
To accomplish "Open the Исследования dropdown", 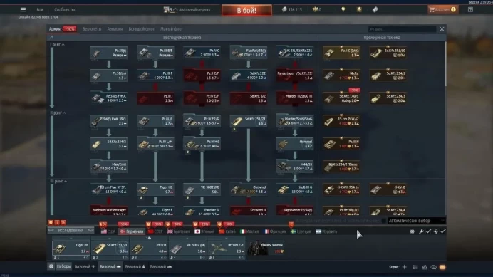I will click(x=71, y=231).
